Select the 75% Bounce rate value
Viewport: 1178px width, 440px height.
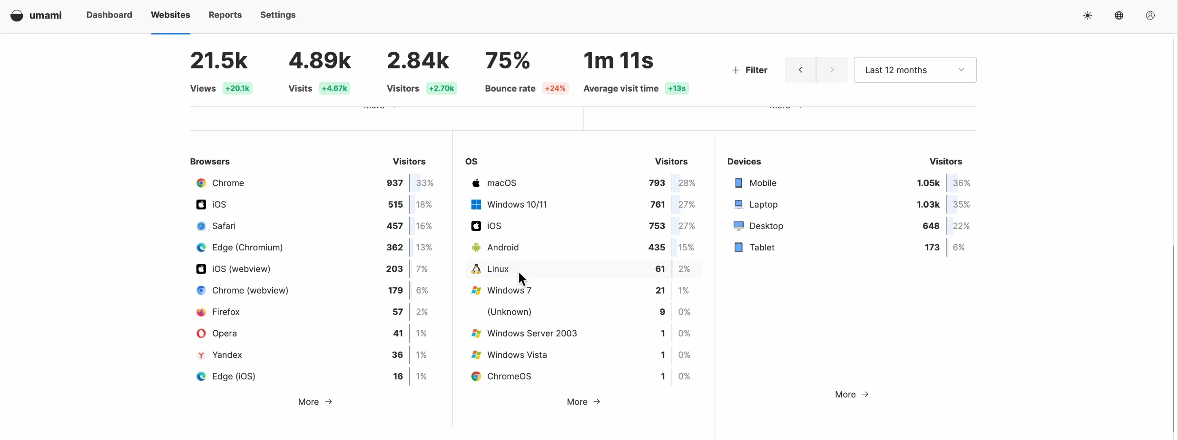pos(507,60)
